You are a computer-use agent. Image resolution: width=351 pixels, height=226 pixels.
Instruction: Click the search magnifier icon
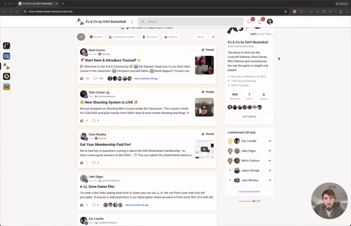(143, 22)
